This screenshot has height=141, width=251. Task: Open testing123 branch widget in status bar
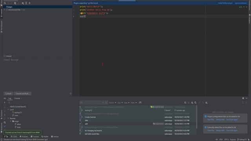point(242,139)
